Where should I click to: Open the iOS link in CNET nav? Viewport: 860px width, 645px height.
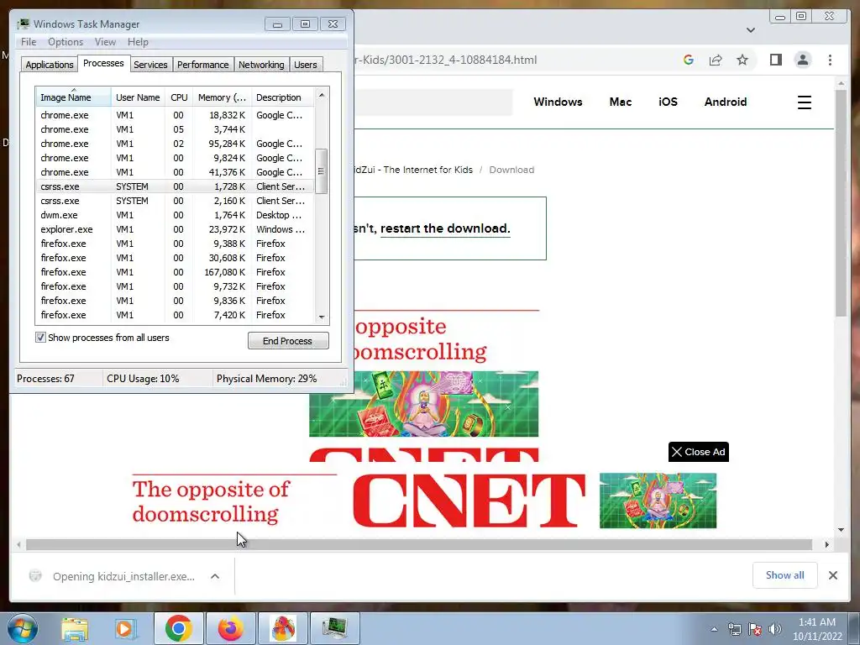tap(668, 102)
